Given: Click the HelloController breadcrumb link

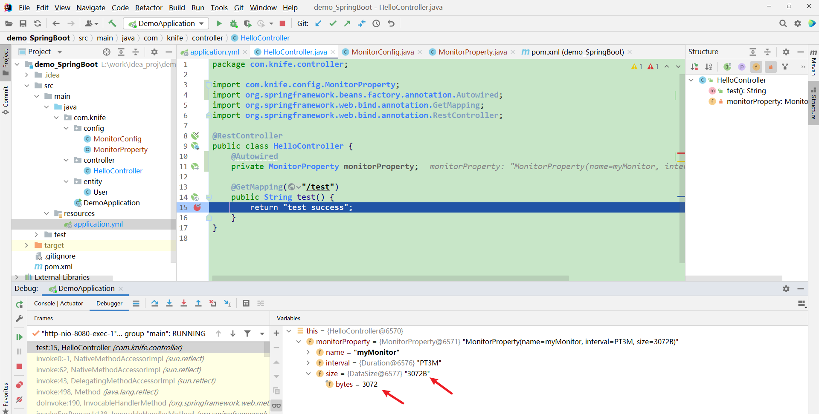Looking at the screenshot, I should click(x=265, y=38).
